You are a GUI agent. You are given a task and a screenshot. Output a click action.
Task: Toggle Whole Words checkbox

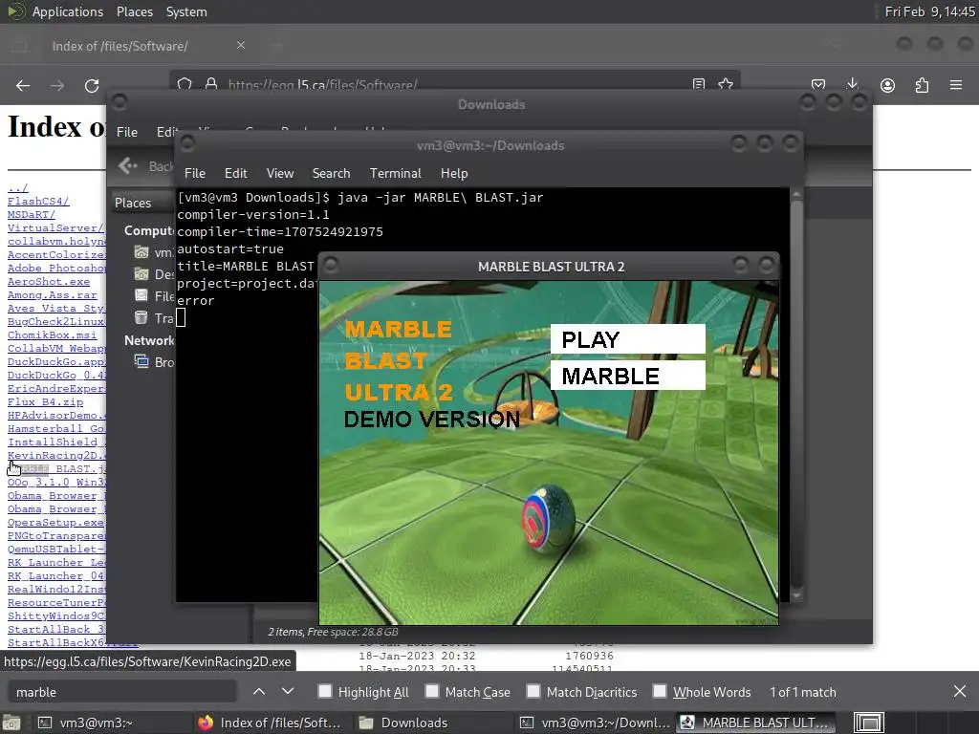click(x=660, y=691)
